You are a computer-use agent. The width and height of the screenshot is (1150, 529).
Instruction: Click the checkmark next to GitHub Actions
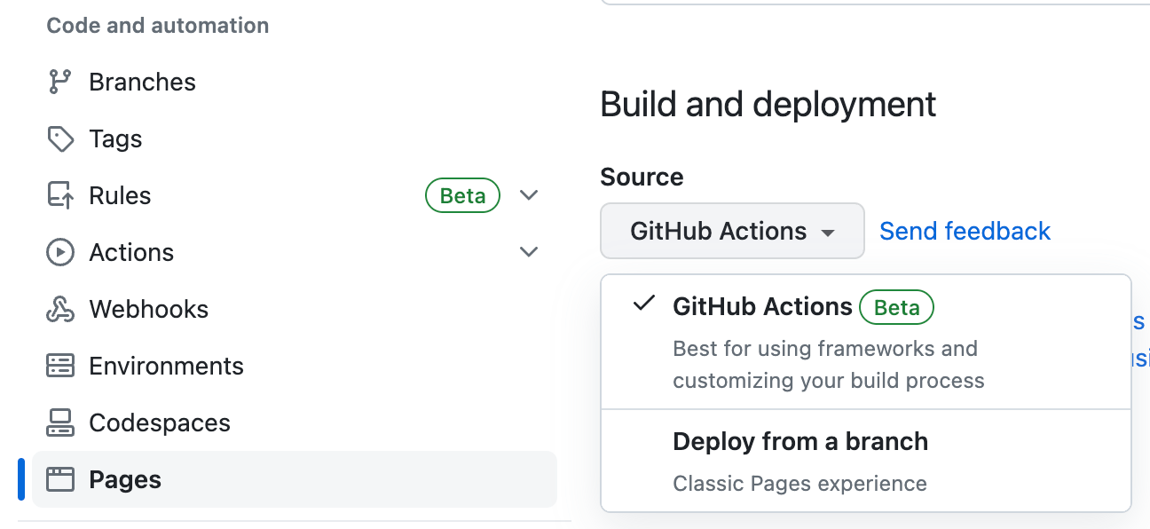click(x=644, y=304)
